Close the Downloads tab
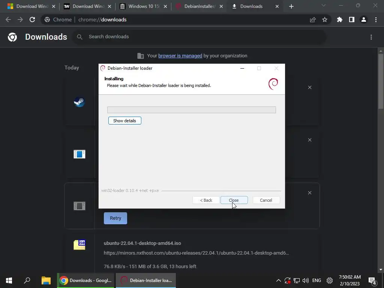The width and height of the screenshot is (384, 288). pyautogui.click(x=277, y=6)
